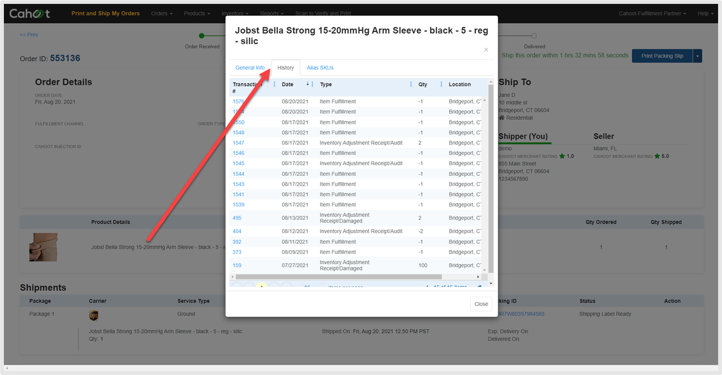
Task: Click the Qty column header
Action: 422,85
